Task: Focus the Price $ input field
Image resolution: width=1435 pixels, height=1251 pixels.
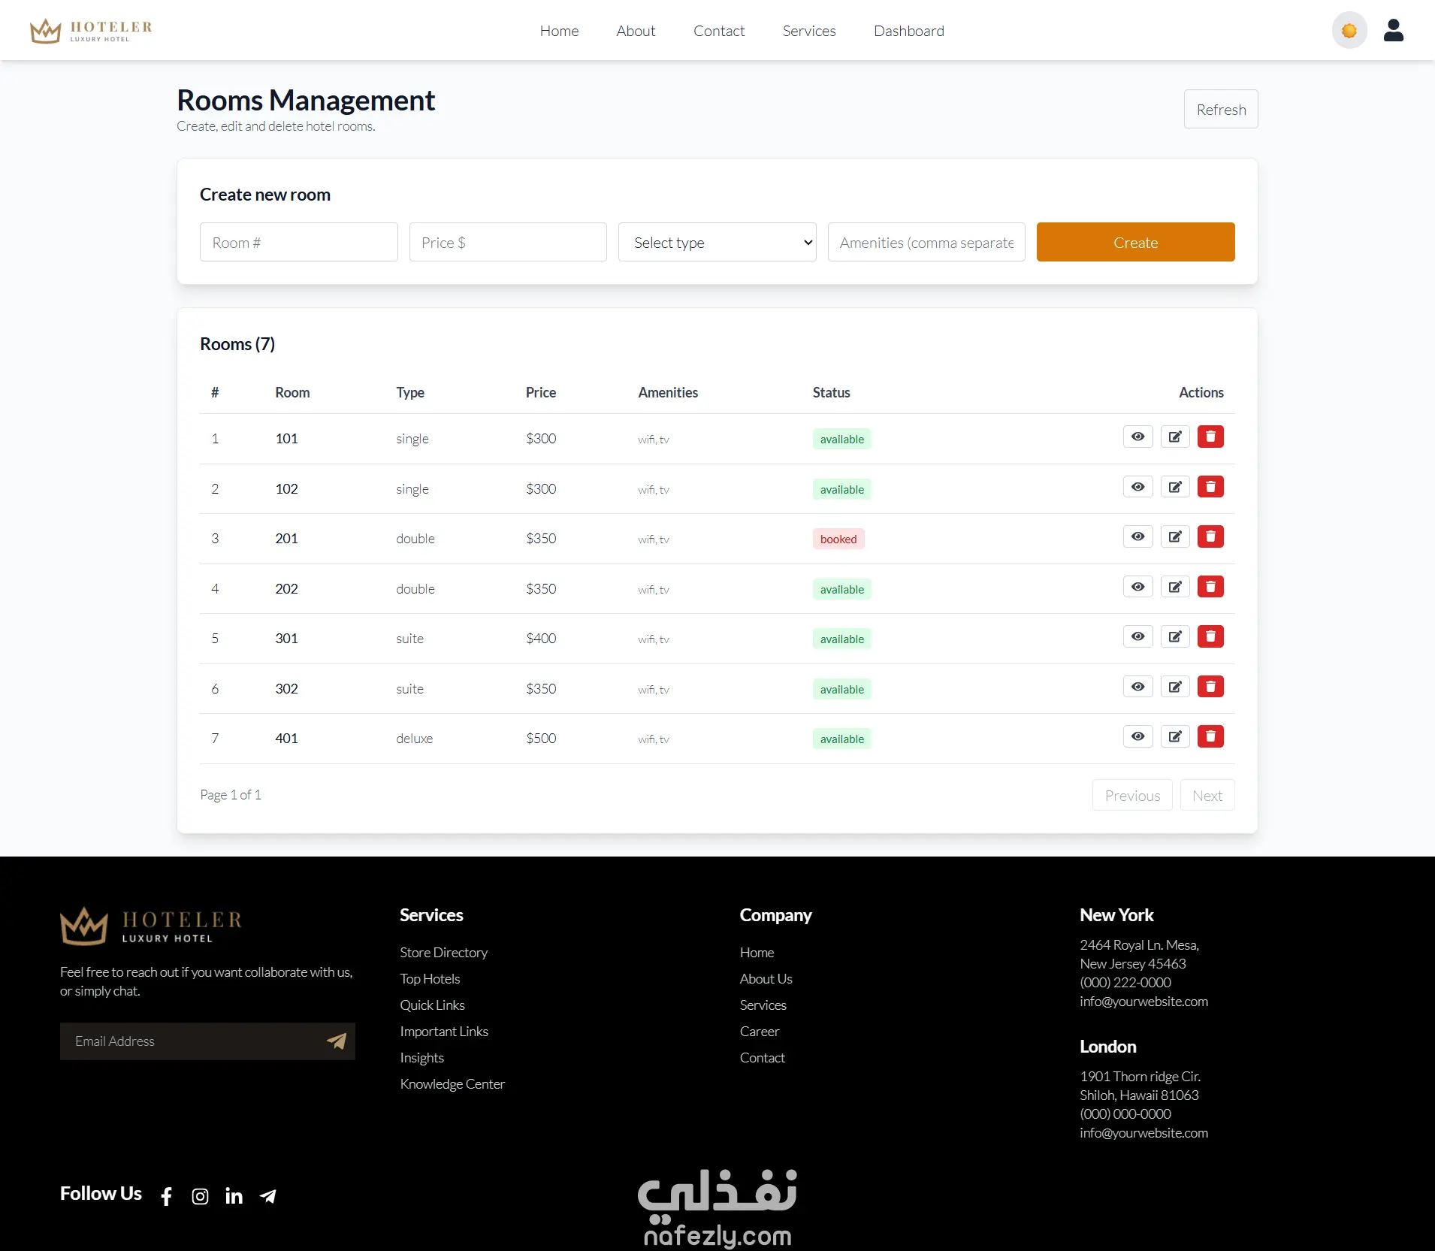Action: [508, 242]
